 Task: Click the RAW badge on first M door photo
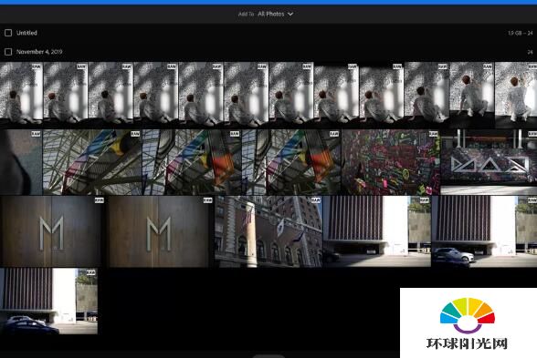point(99,200)
